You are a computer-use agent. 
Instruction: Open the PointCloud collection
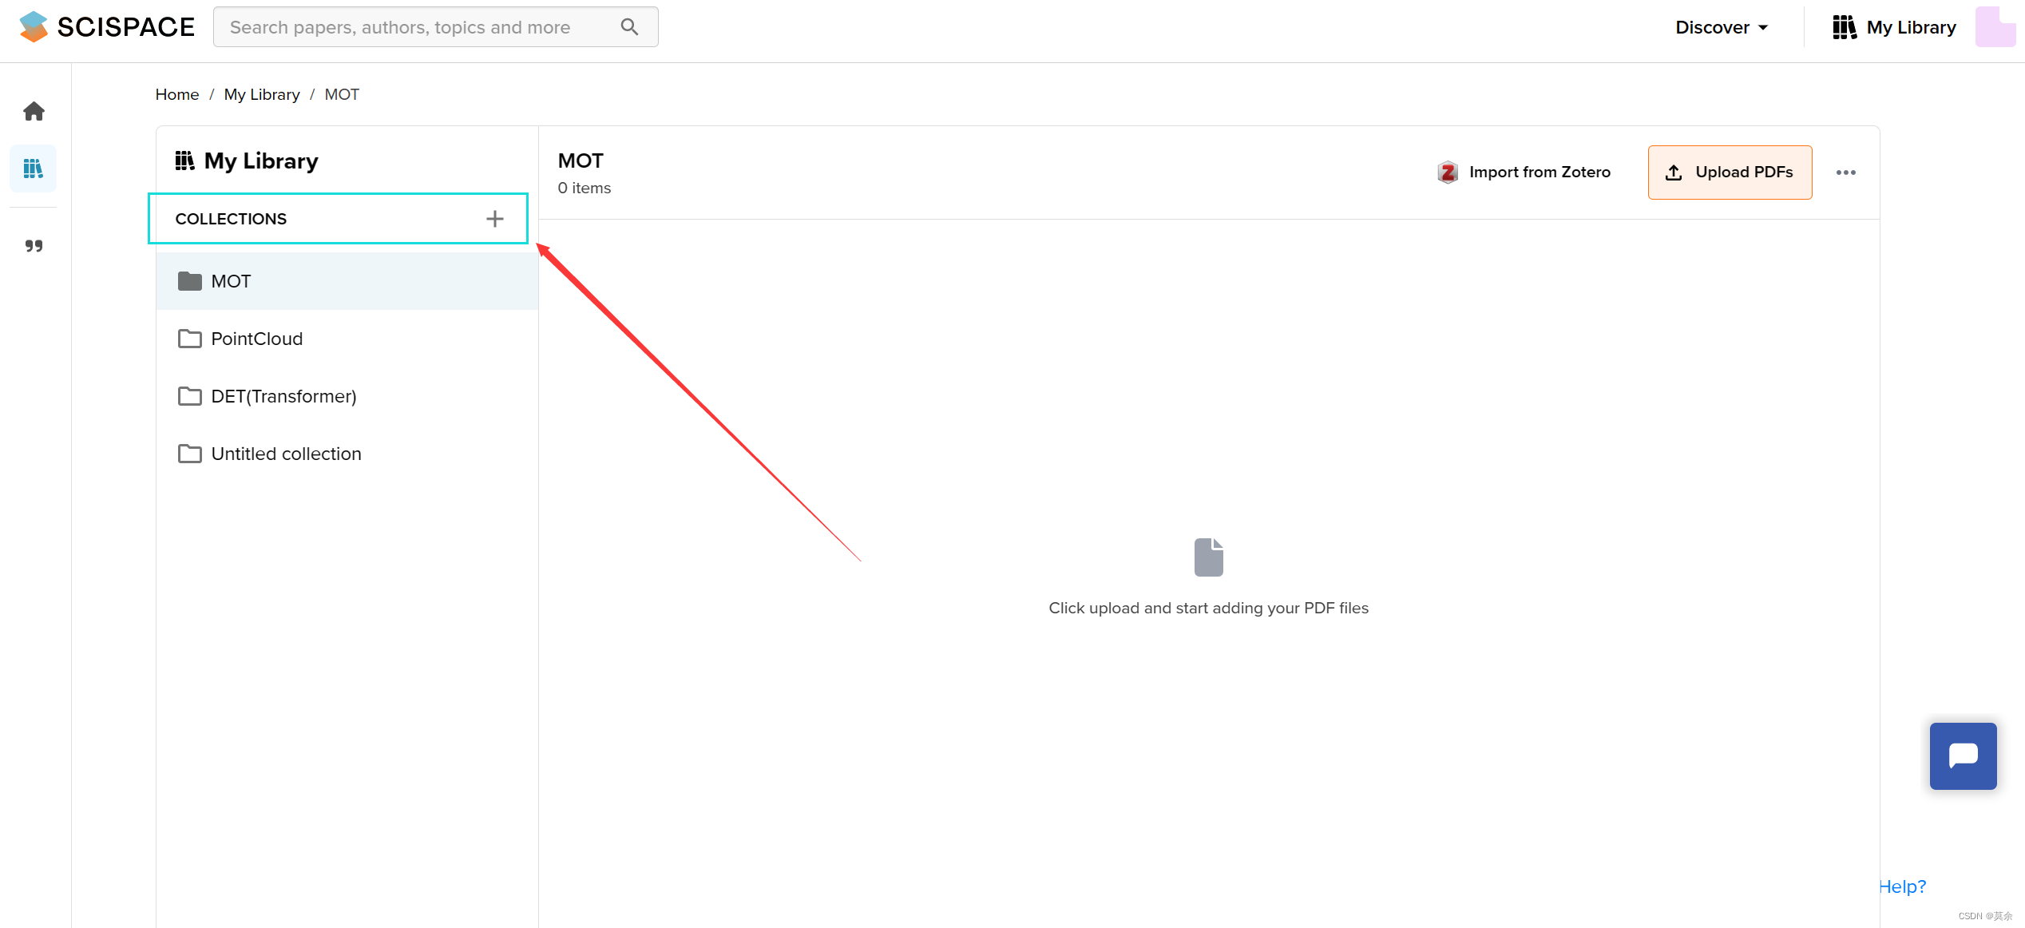coord(256,339)
